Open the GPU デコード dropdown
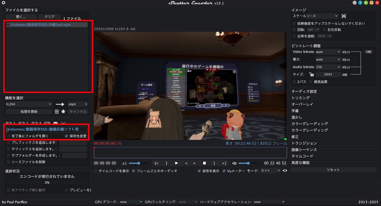The height and width of the screenshot is (206, 381). 131,202
